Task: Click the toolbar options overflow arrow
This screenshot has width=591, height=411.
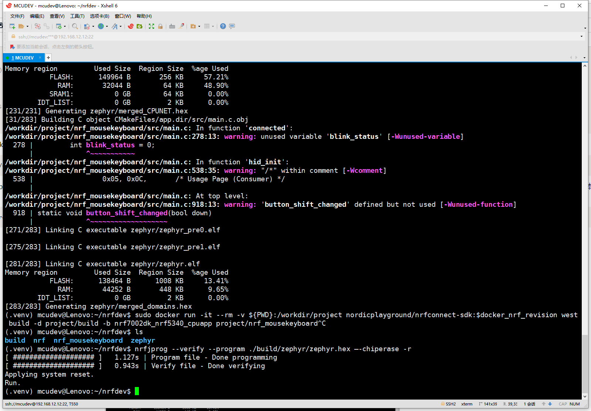Action: [x=585, y=28]
